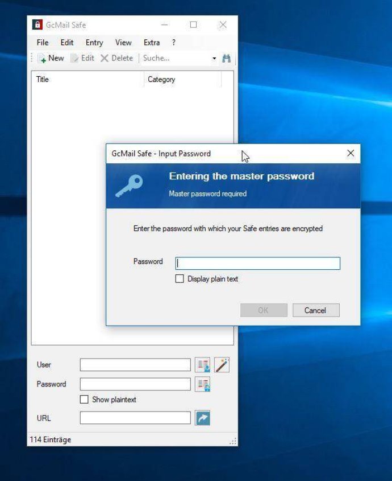Click the Delete toolbar button
The width and height of the screenshot is (392, 481).
coord(117,58)
